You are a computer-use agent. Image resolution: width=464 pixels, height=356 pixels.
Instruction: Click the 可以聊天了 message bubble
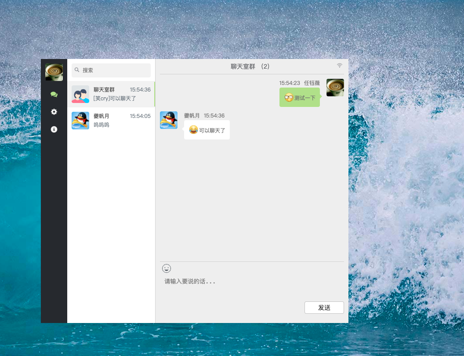(207, 129)
